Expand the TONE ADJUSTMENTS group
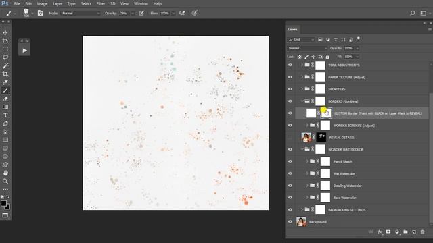Viewport: 433px width, 243px height. 302,65
